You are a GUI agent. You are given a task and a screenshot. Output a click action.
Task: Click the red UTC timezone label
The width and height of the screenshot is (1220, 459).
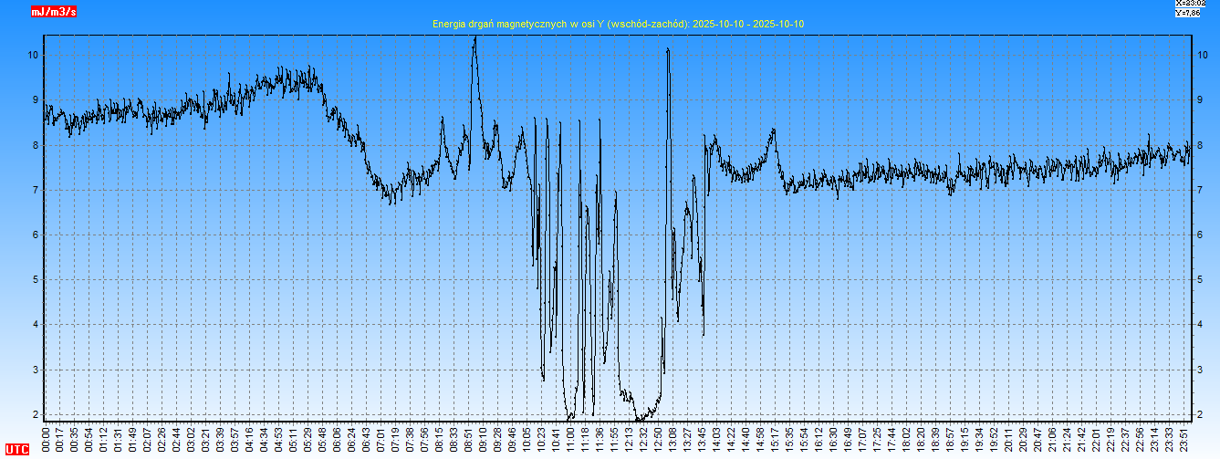click(16, 450)
